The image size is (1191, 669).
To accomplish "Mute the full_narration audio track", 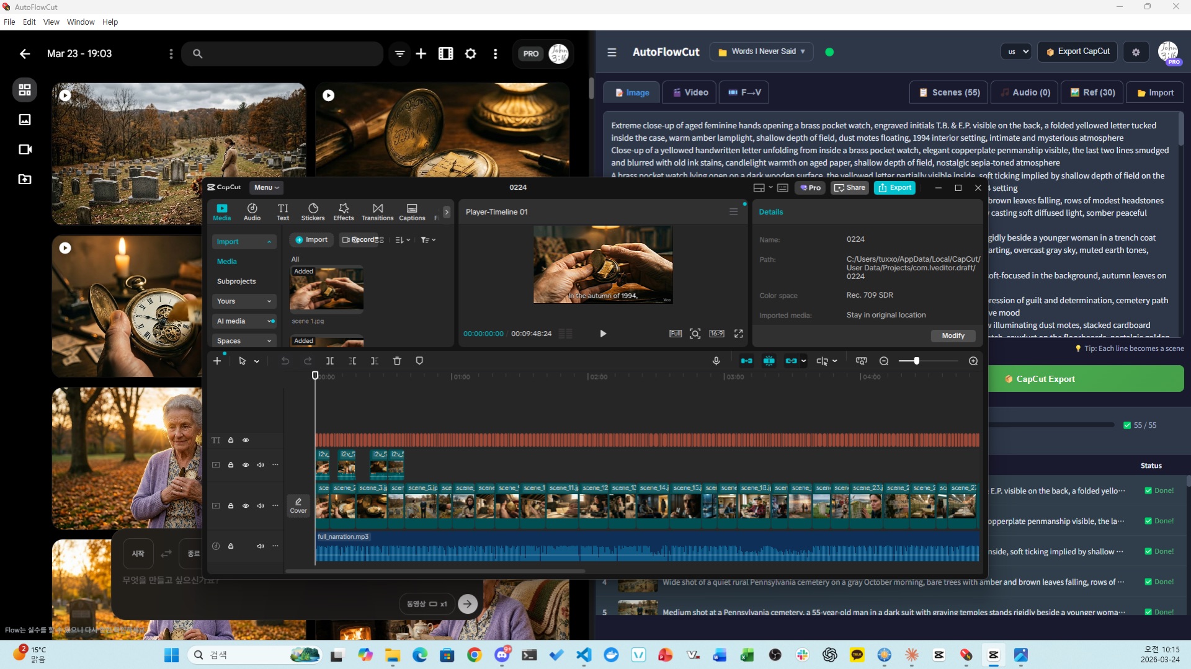I will point(261,546).
